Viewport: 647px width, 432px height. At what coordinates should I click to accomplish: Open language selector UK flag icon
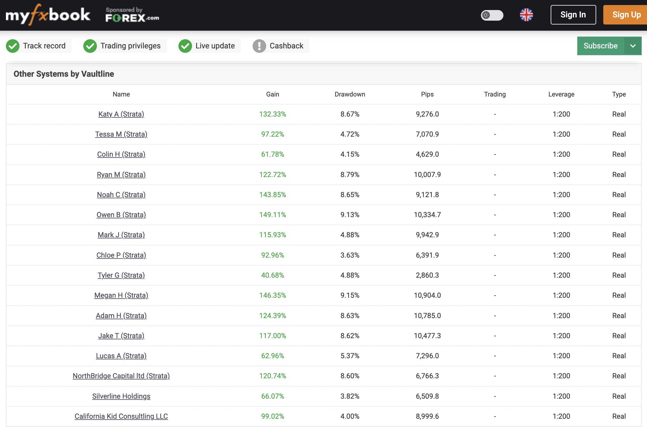point(526,15)
